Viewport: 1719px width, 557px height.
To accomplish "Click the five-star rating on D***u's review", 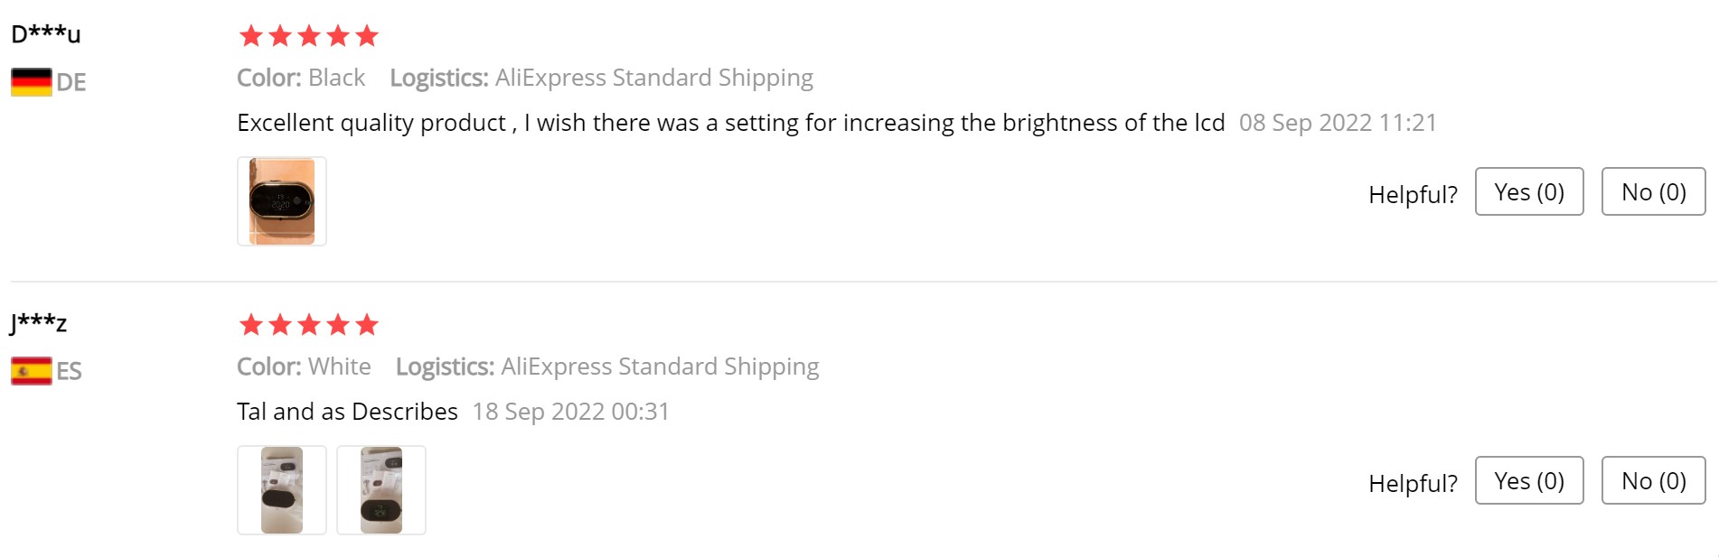I will click(x=308, y=36).
